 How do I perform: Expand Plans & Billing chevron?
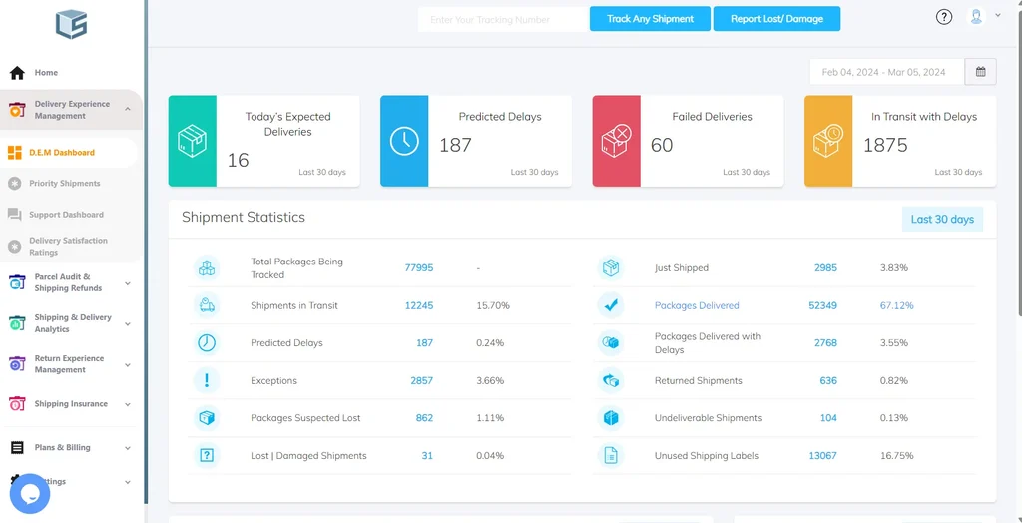point(128,449)
